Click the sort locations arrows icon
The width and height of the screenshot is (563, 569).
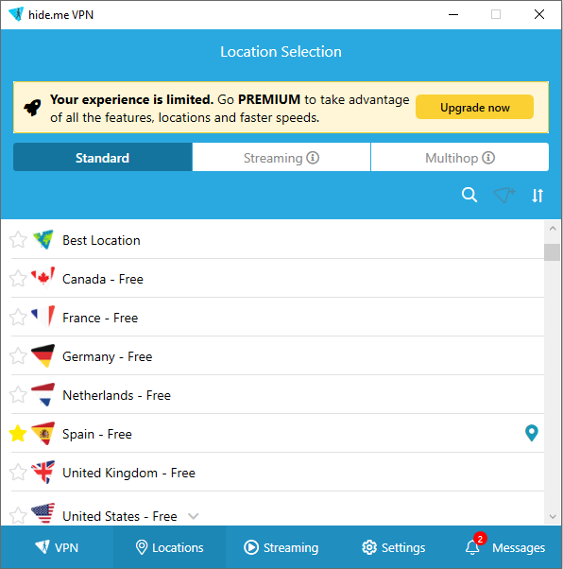[537, 196]
